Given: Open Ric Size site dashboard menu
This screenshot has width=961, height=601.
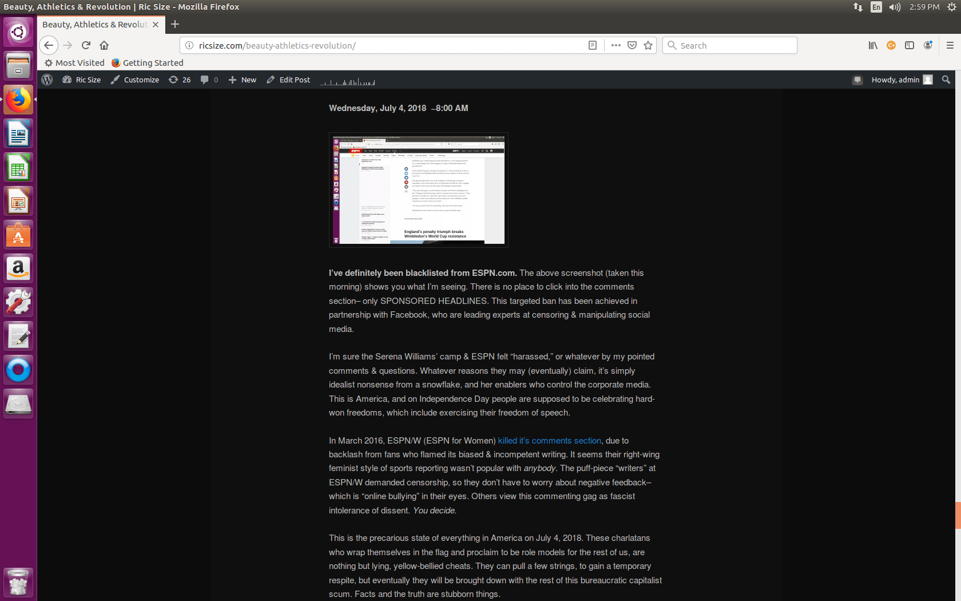Looking at the screenshot, I should 81,80.
